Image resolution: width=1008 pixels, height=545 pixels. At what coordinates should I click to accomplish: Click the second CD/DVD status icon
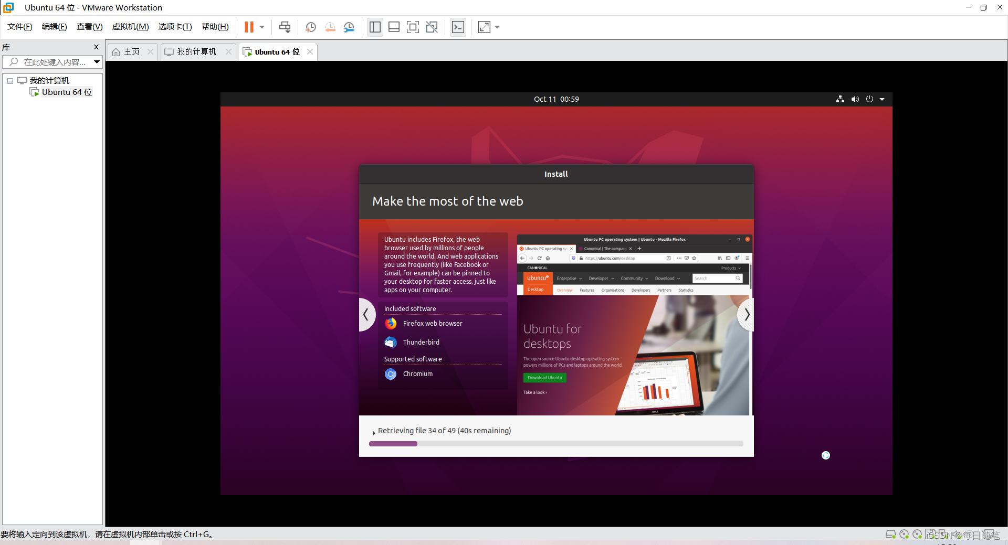(x=917, y=535)
